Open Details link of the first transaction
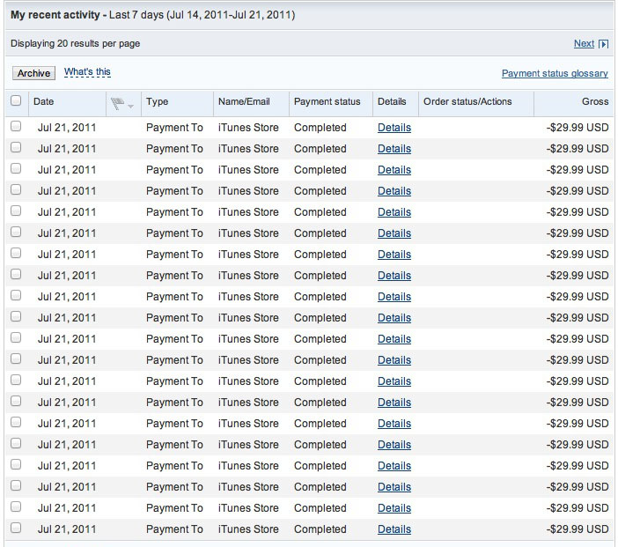The image size is (618, 547). (394, 128)
